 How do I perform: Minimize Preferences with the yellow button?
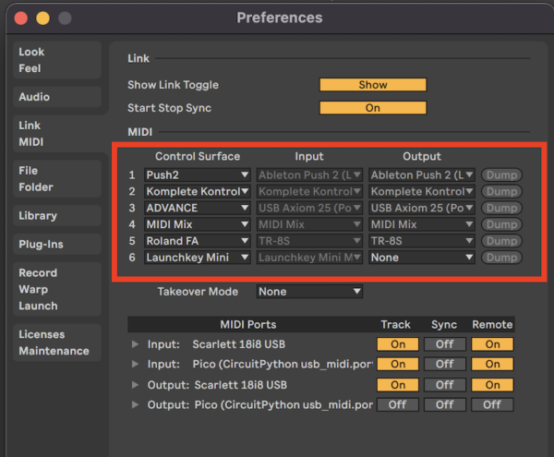pyautogui.click(x=42, y=18)
